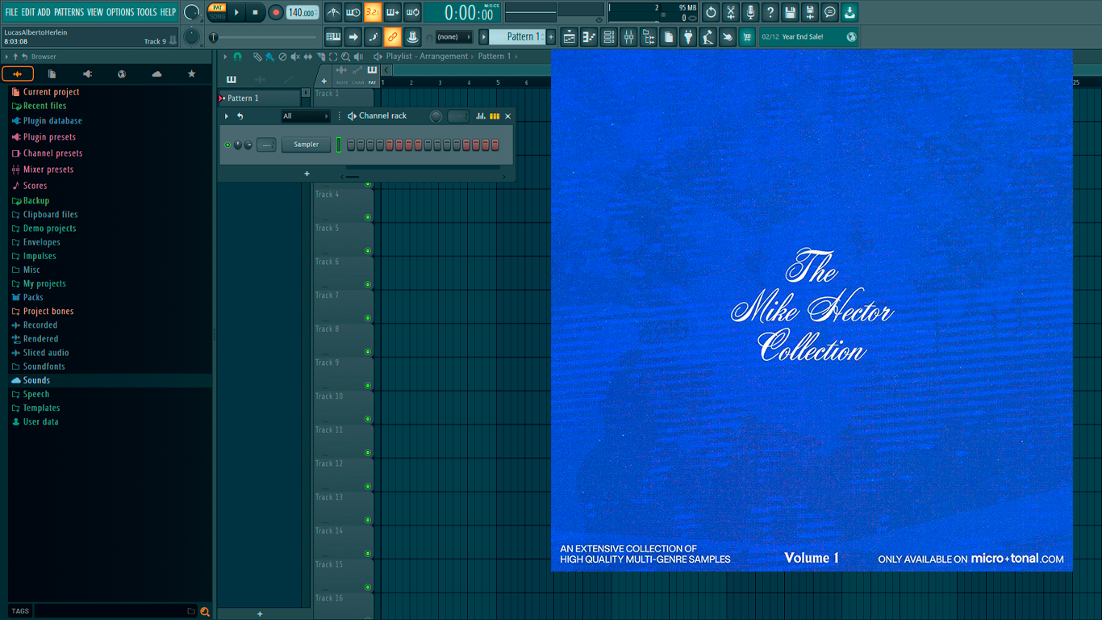1102x620 pixels.
Task: Select the Draw pencil tool in Playlist
Action: click(257, 57)
